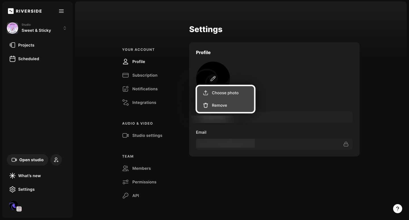Click the user avatar at bottom left

(14, 205)
